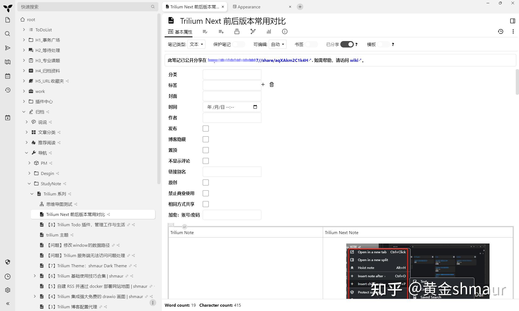Open the jump-to-note arrow icon
The height and width of the screenshot is (311, 519).
(x=8, y=48)
